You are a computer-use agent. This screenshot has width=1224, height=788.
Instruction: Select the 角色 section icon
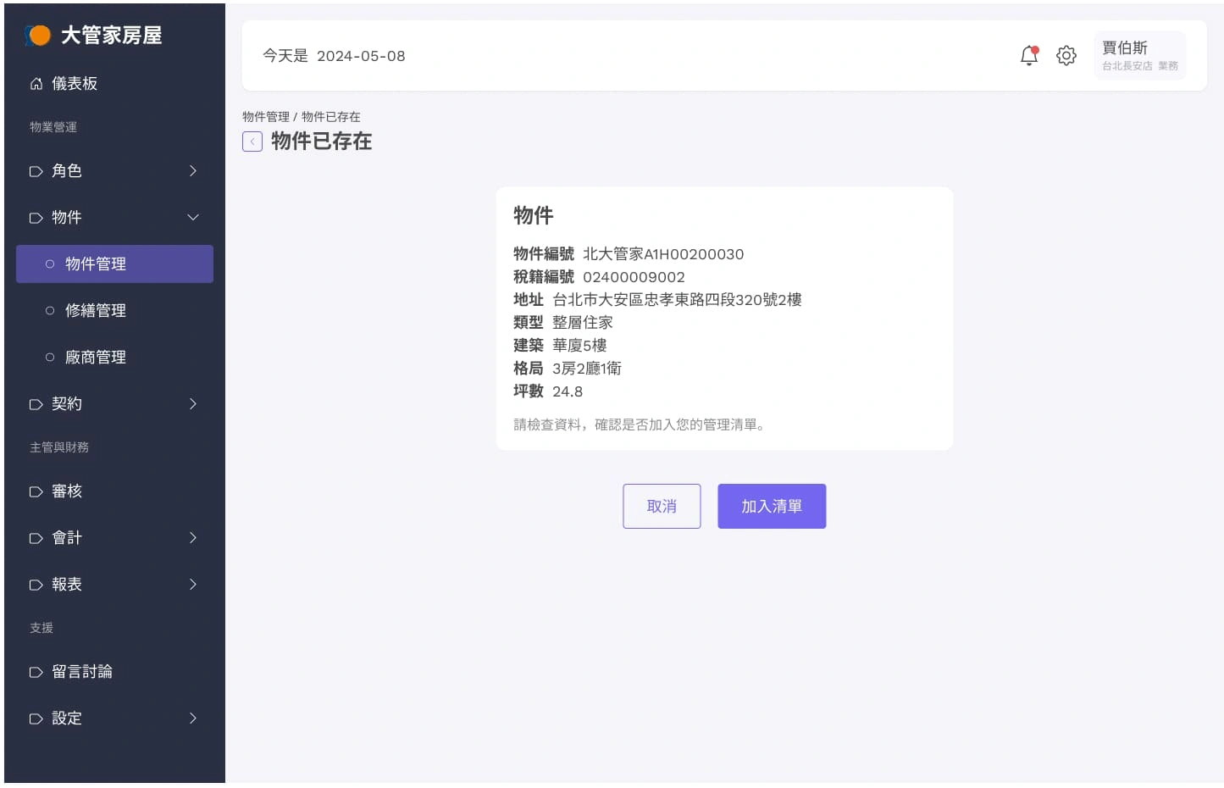point(36,170)
